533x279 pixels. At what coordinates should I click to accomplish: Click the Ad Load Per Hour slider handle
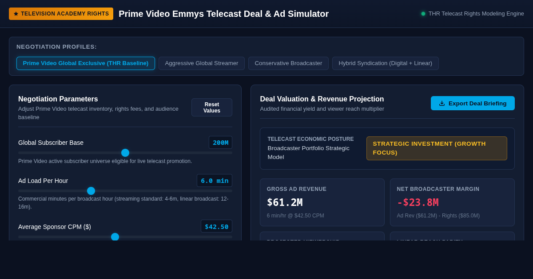91,191
